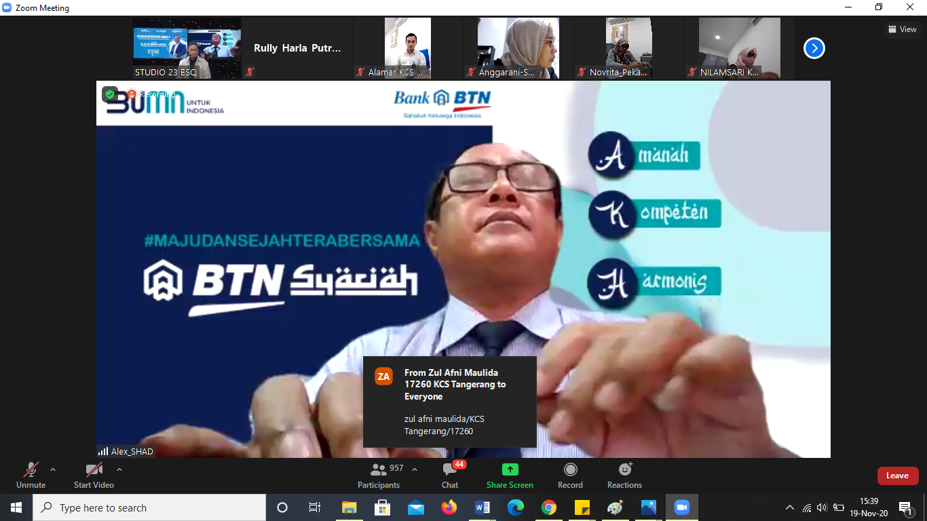This screenshot has width=927, height=521.
Task: Click the green encryption shield icon
Action: click(x=110, y=94)
